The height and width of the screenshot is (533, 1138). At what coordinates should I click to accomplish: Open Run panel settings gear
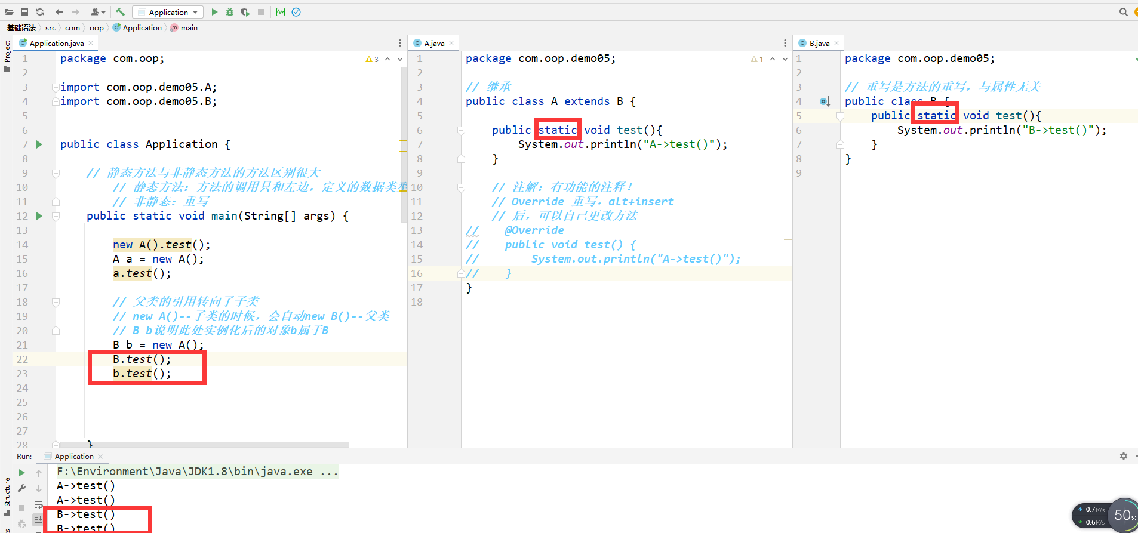point(1124,456)
